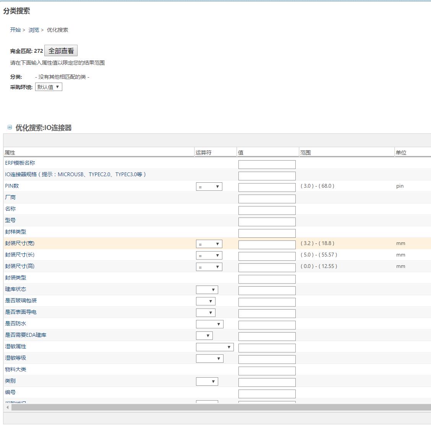Click the 封装尺寸(长) value field
431x427 pixels.
267,256
